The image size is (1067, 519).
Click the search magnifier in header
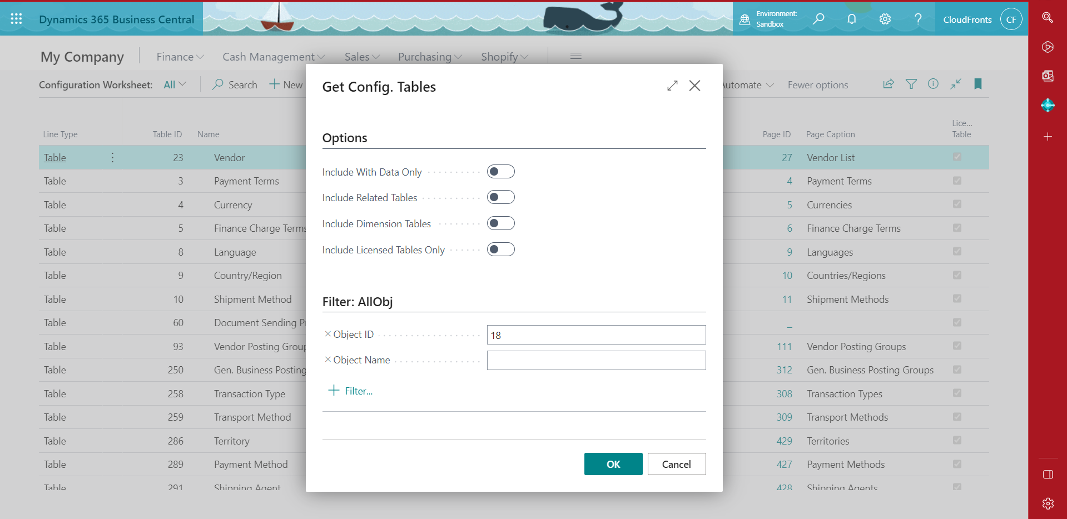[818, 19]
